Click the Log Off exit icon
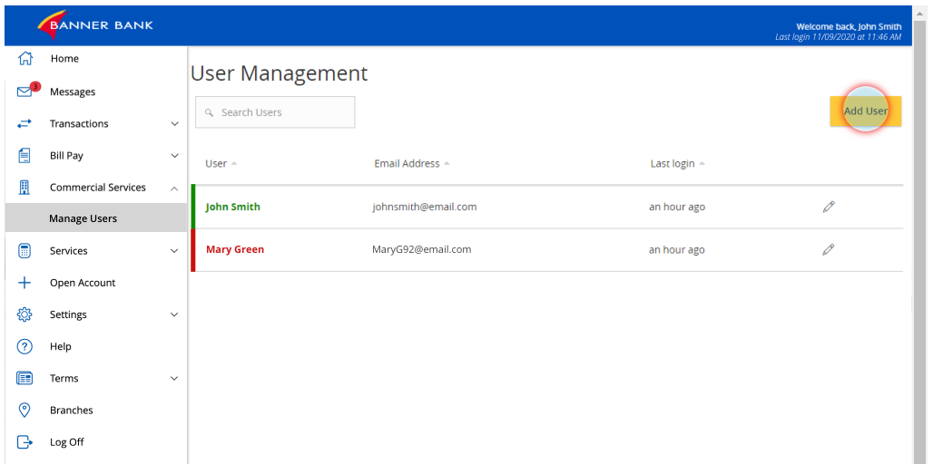Image resolution: width=933 pixels, height=464 pixels. (x=25, y=442)
